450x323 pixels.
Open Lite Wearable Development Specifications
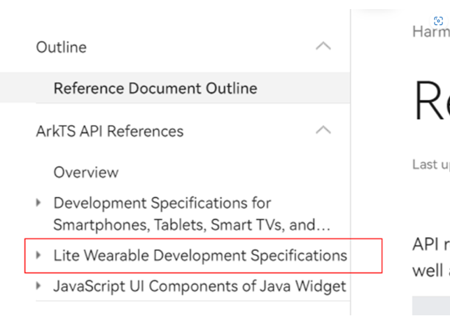(200, 256)
